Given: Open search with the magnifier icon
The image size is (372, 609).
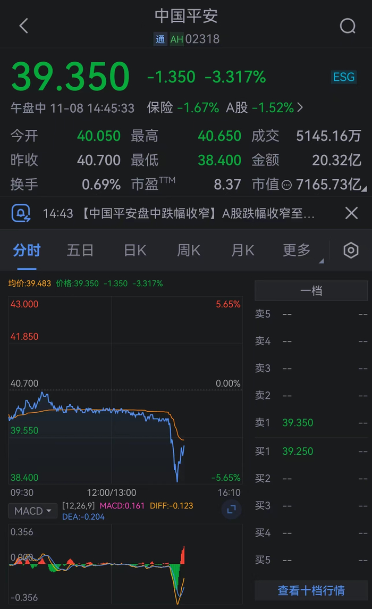Looking at the screenshot, I should (347, 26).
